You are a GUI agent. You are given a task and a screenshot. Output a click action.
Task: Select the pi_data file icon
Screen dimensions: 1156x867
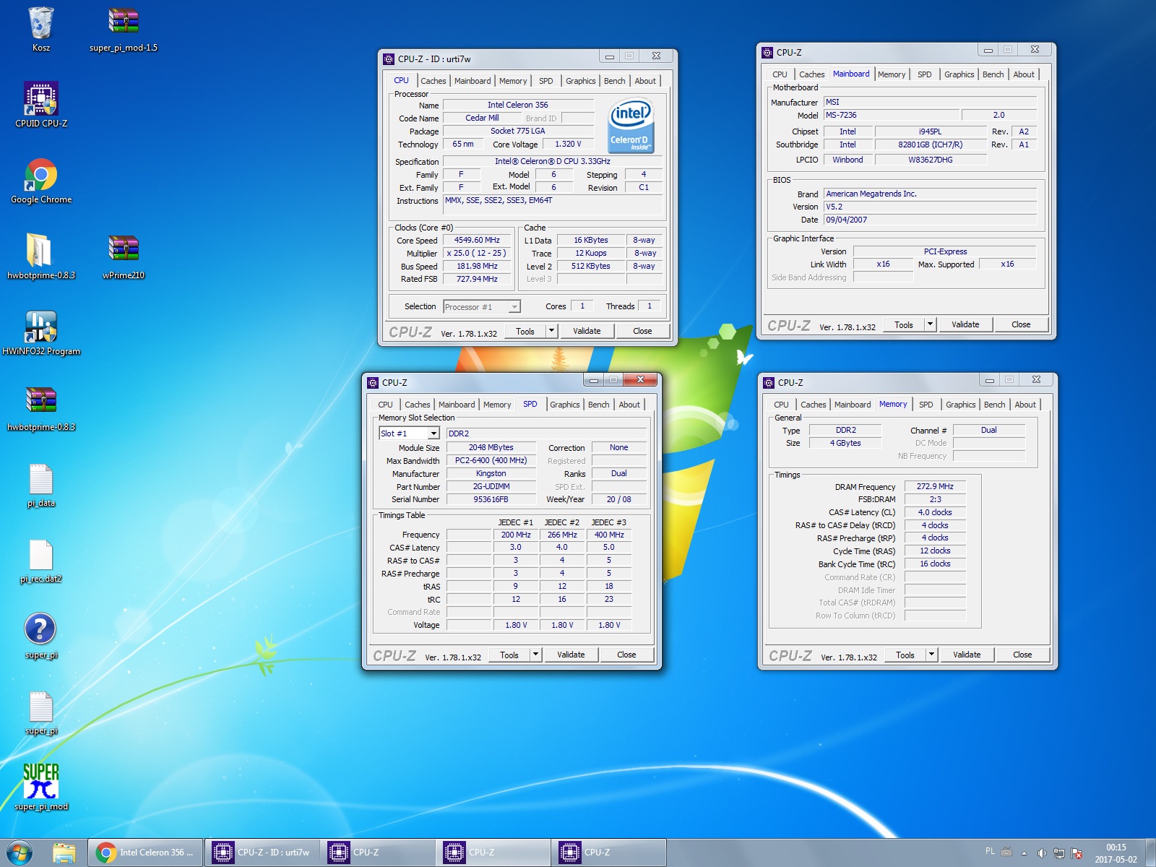[x=41, y=484]
